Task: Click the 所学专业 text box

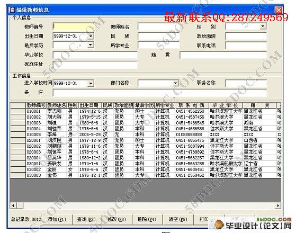Action: (x=158, y=46)
